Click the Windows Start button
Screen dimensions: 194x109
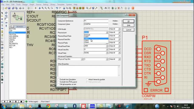click(x=4, y=106)
